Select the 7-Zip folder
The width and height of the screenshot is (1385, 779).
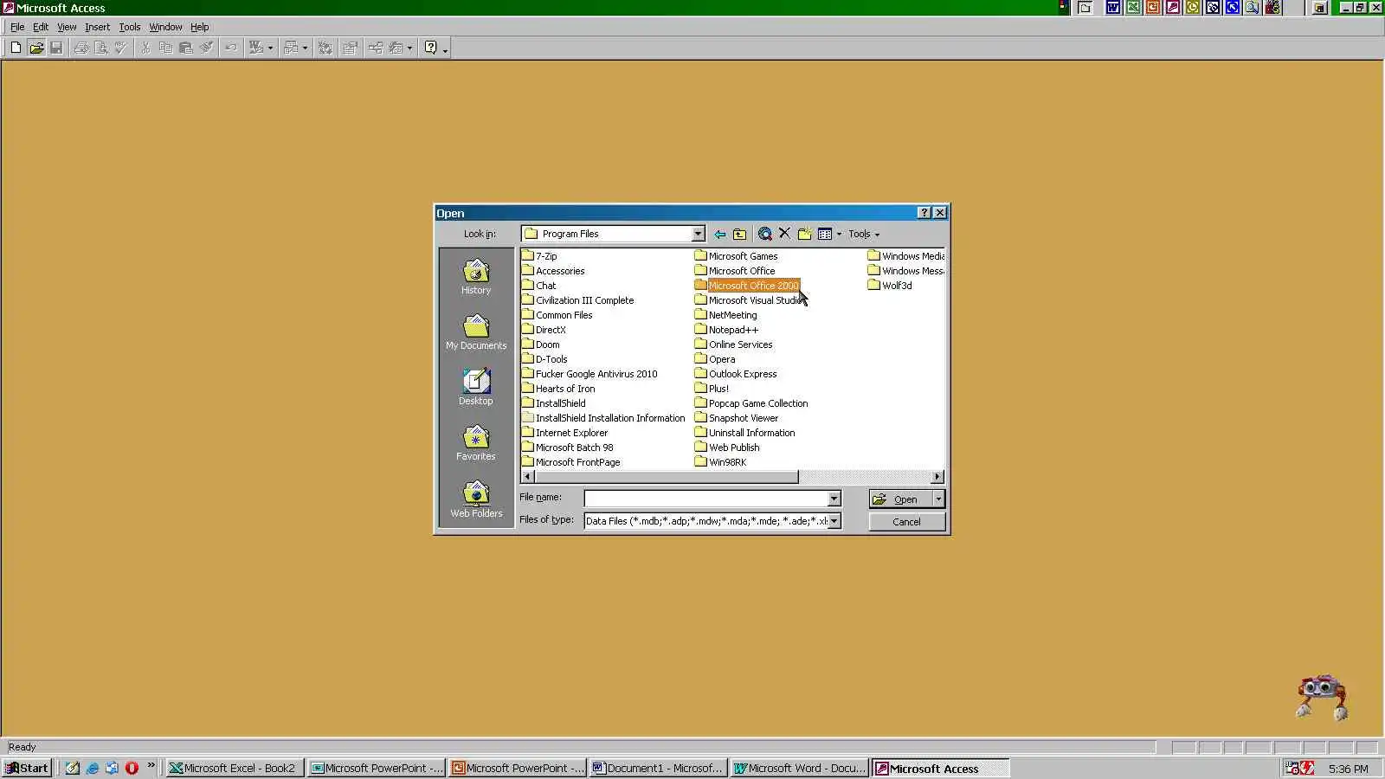[539, 256]
